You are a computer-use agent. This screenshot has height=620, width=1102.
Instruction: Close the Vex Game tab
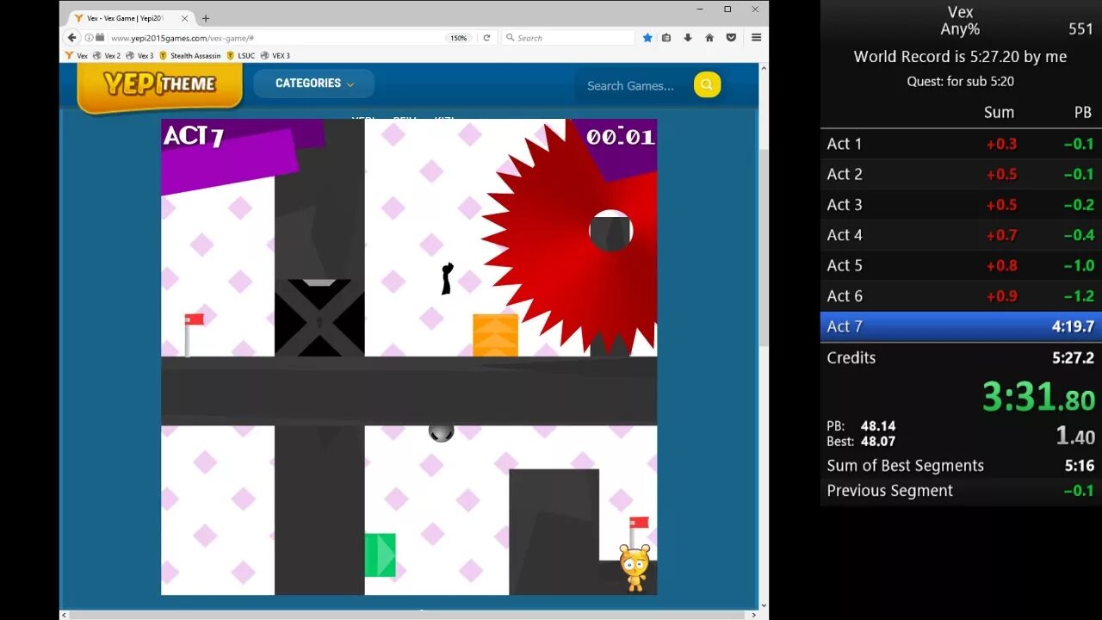point(185,18)
